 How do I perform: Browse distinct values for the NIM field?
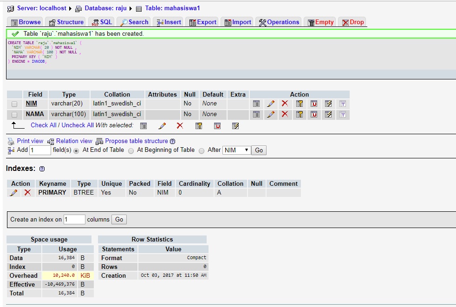pos(256,104)
